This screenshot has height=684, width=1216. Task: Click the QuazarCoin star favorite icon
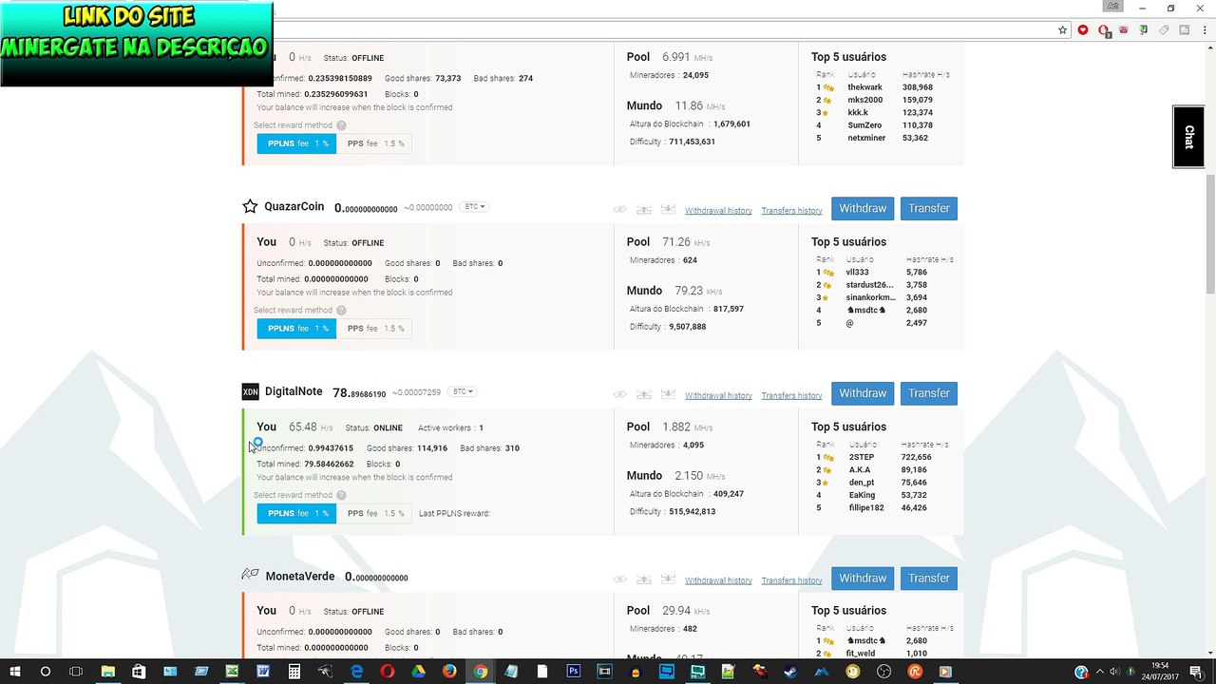coord(250,206)
